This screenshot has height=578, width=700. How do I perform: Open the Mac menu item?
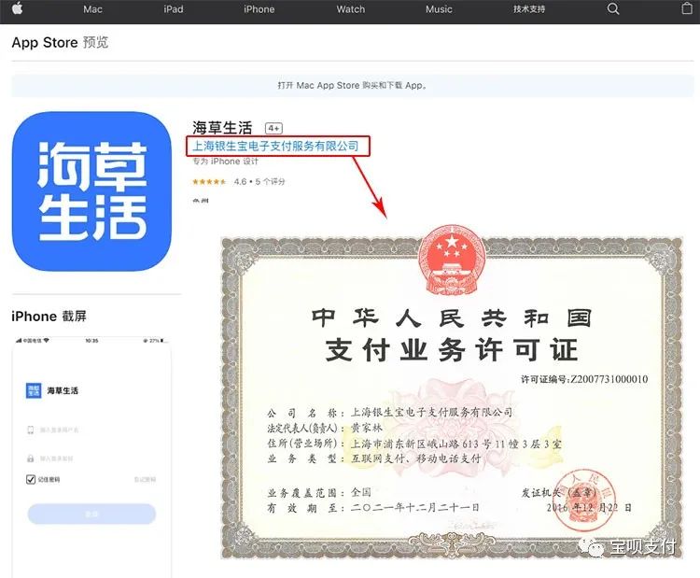[x=92, y=9]
